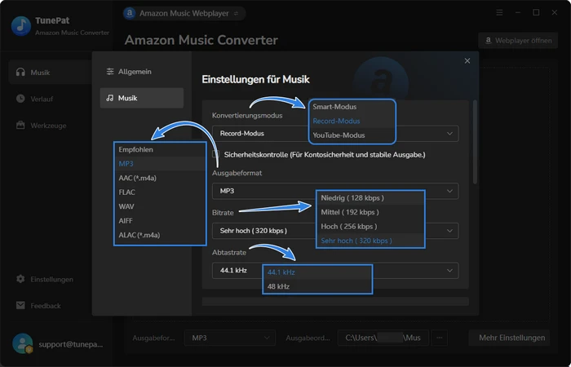Screen dimensions: 571x367
Task: Click the gear icon next to Einstellungen
Action: [20, 279]
